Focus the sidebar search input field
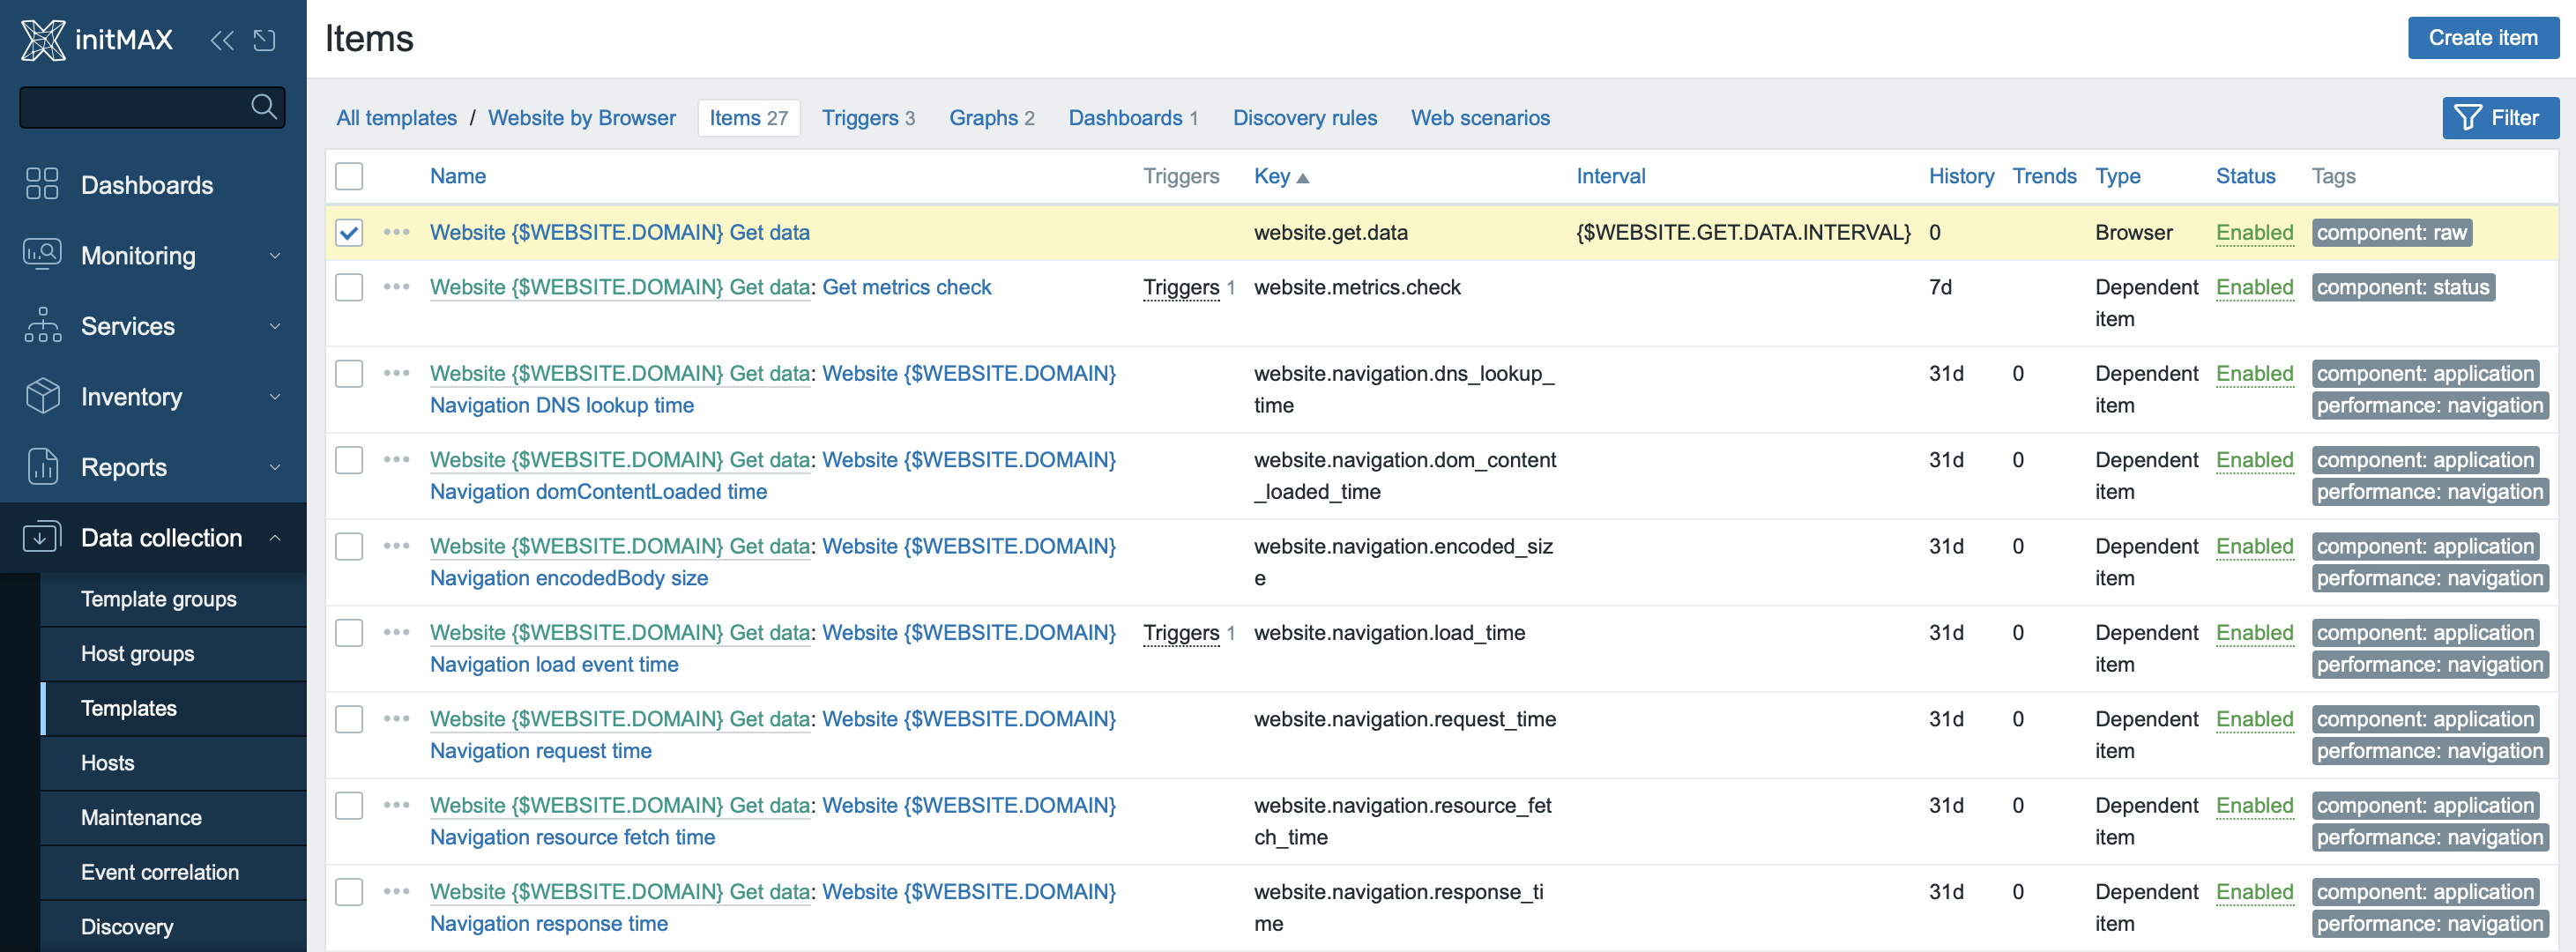The image size is (2576, 952). (135, 107)
